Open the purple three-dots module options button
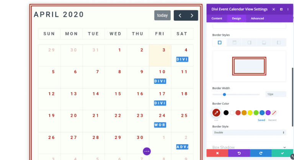 147,151
